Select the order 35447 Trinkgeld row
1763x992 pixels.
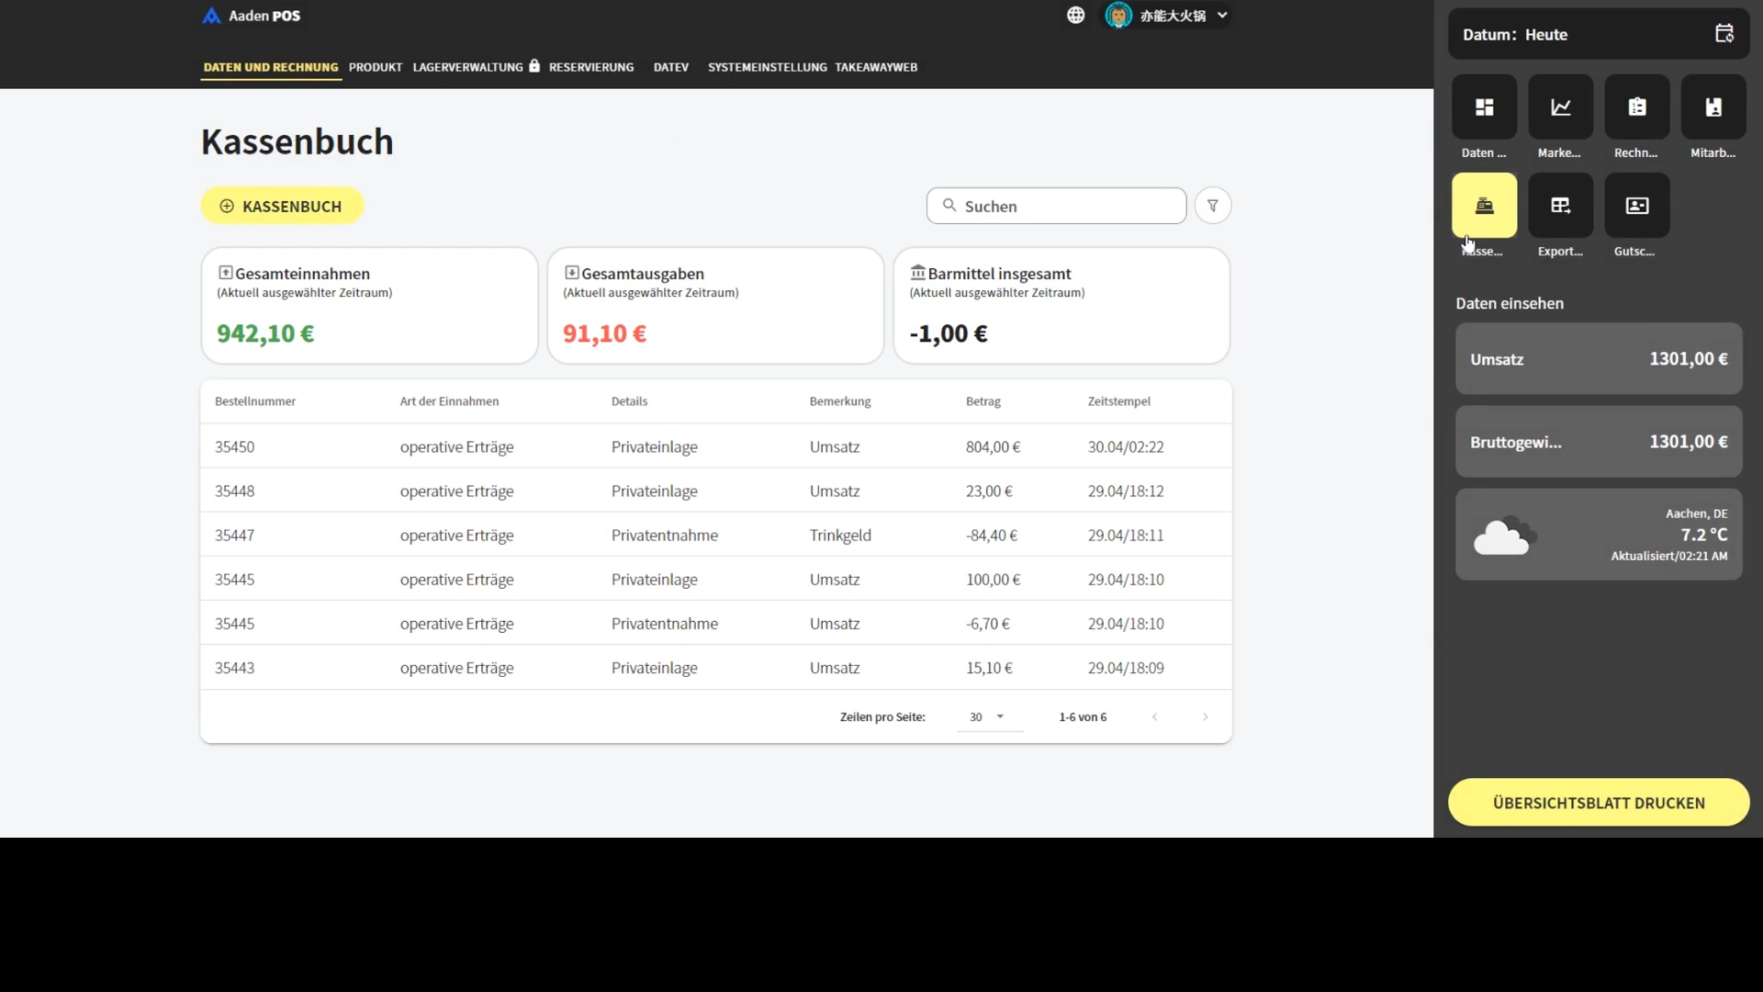click(x=715, y=535)
